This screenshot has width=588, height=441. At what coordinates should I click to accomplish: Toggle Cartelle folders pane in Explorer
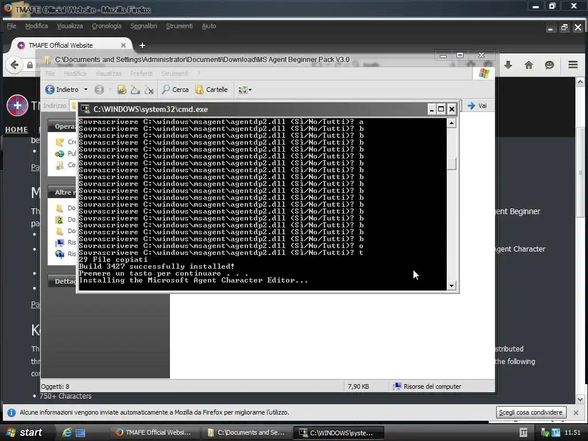(211, 89)
